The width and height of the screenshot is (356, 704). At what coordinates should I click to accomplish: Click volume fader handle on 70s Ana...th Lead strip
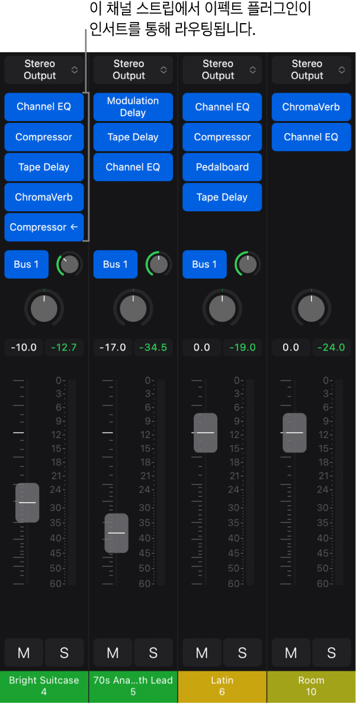[x=117, y=533]
